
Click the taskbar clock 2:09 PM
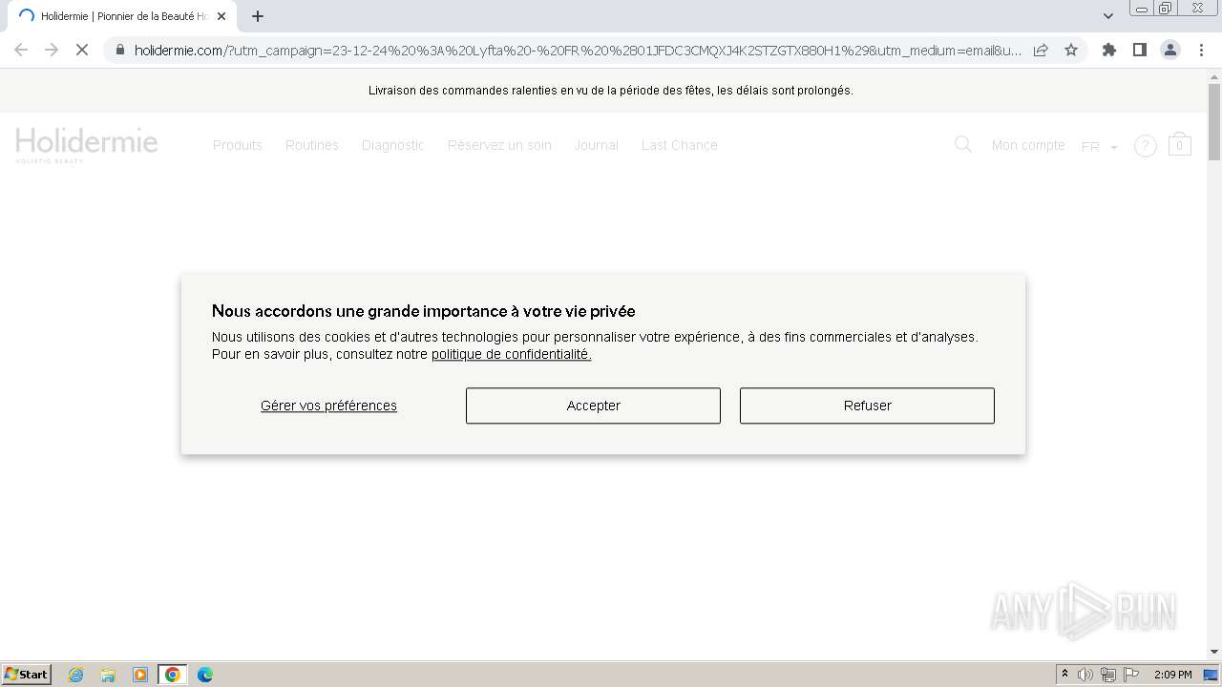coord(1172,675)
